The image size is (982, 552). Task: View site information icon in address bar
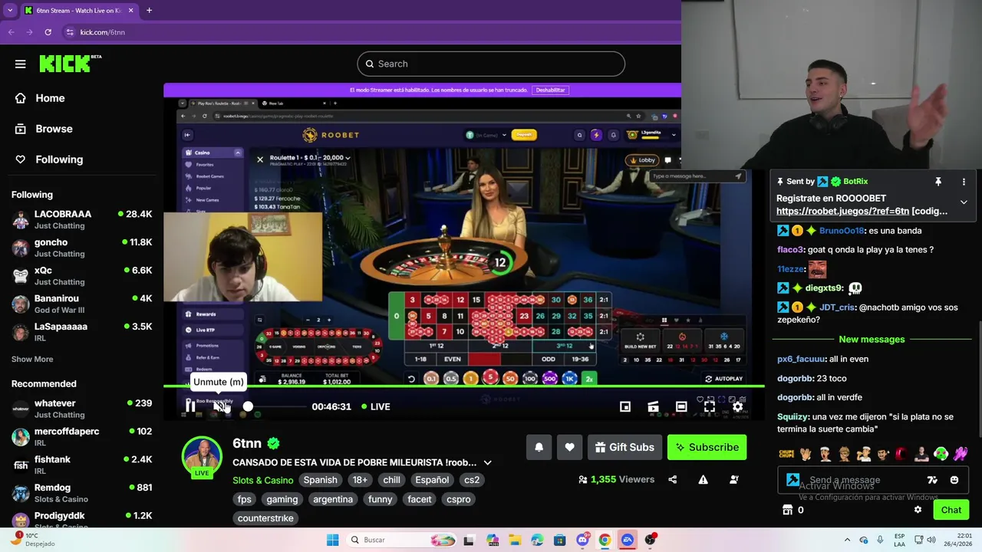pos(70,32)
